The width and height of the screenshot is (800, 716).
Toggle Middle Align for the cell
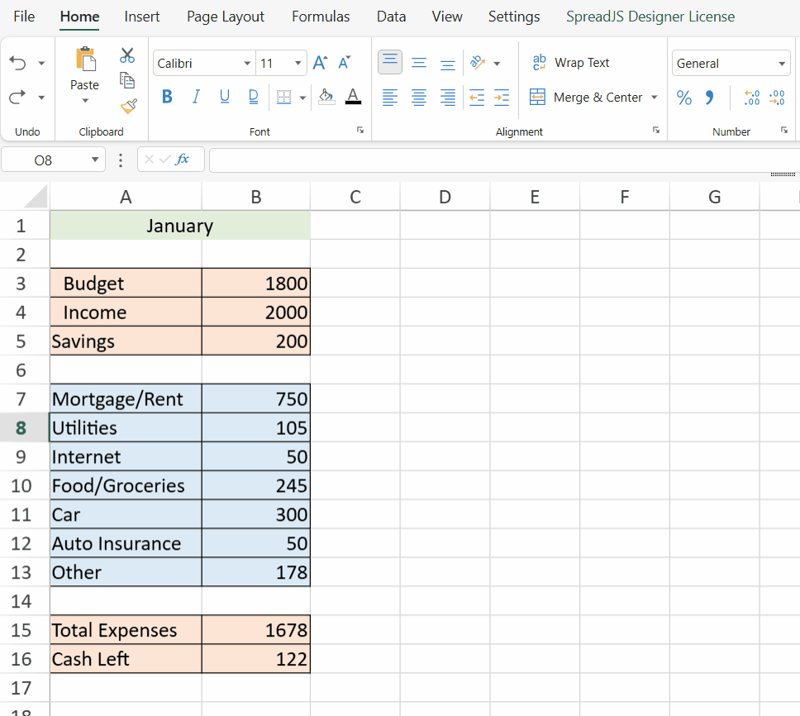click(x=419, y=63)
